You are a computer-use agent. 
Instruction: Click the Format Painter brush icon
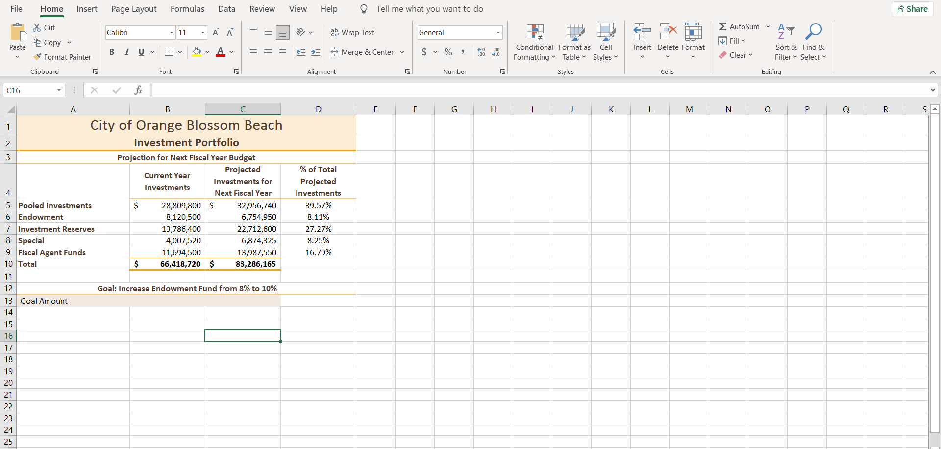(37, 57)
